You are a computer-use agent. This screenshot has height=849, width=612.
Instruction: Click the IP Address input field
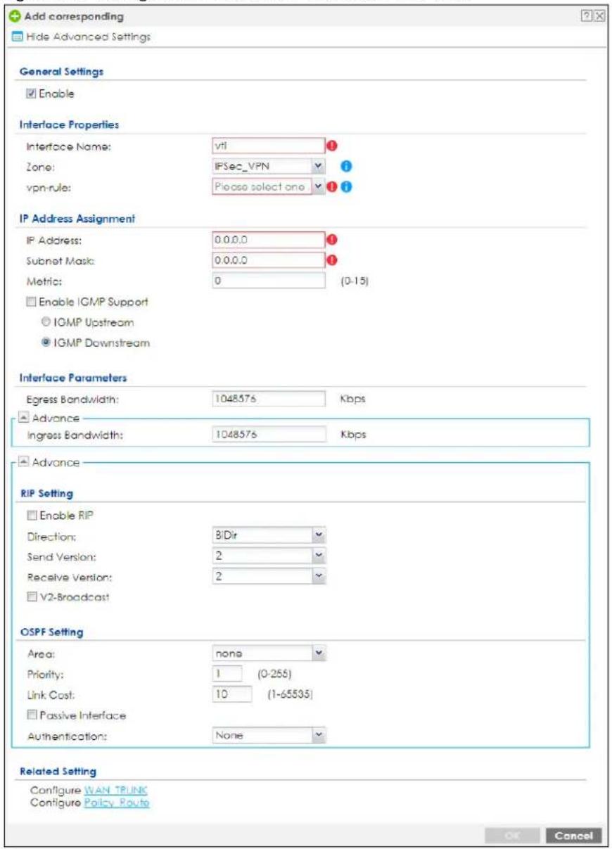coord(269,241)
